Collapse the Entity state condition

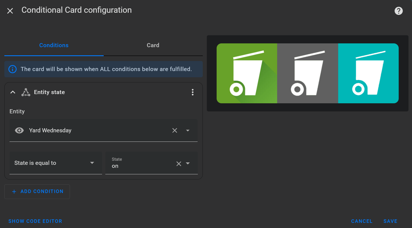(x=13, y=92)
